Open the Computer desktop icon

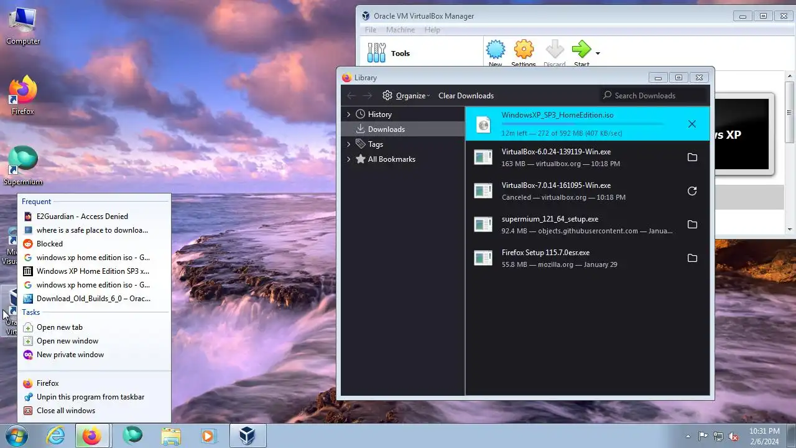tap(23, 26)
